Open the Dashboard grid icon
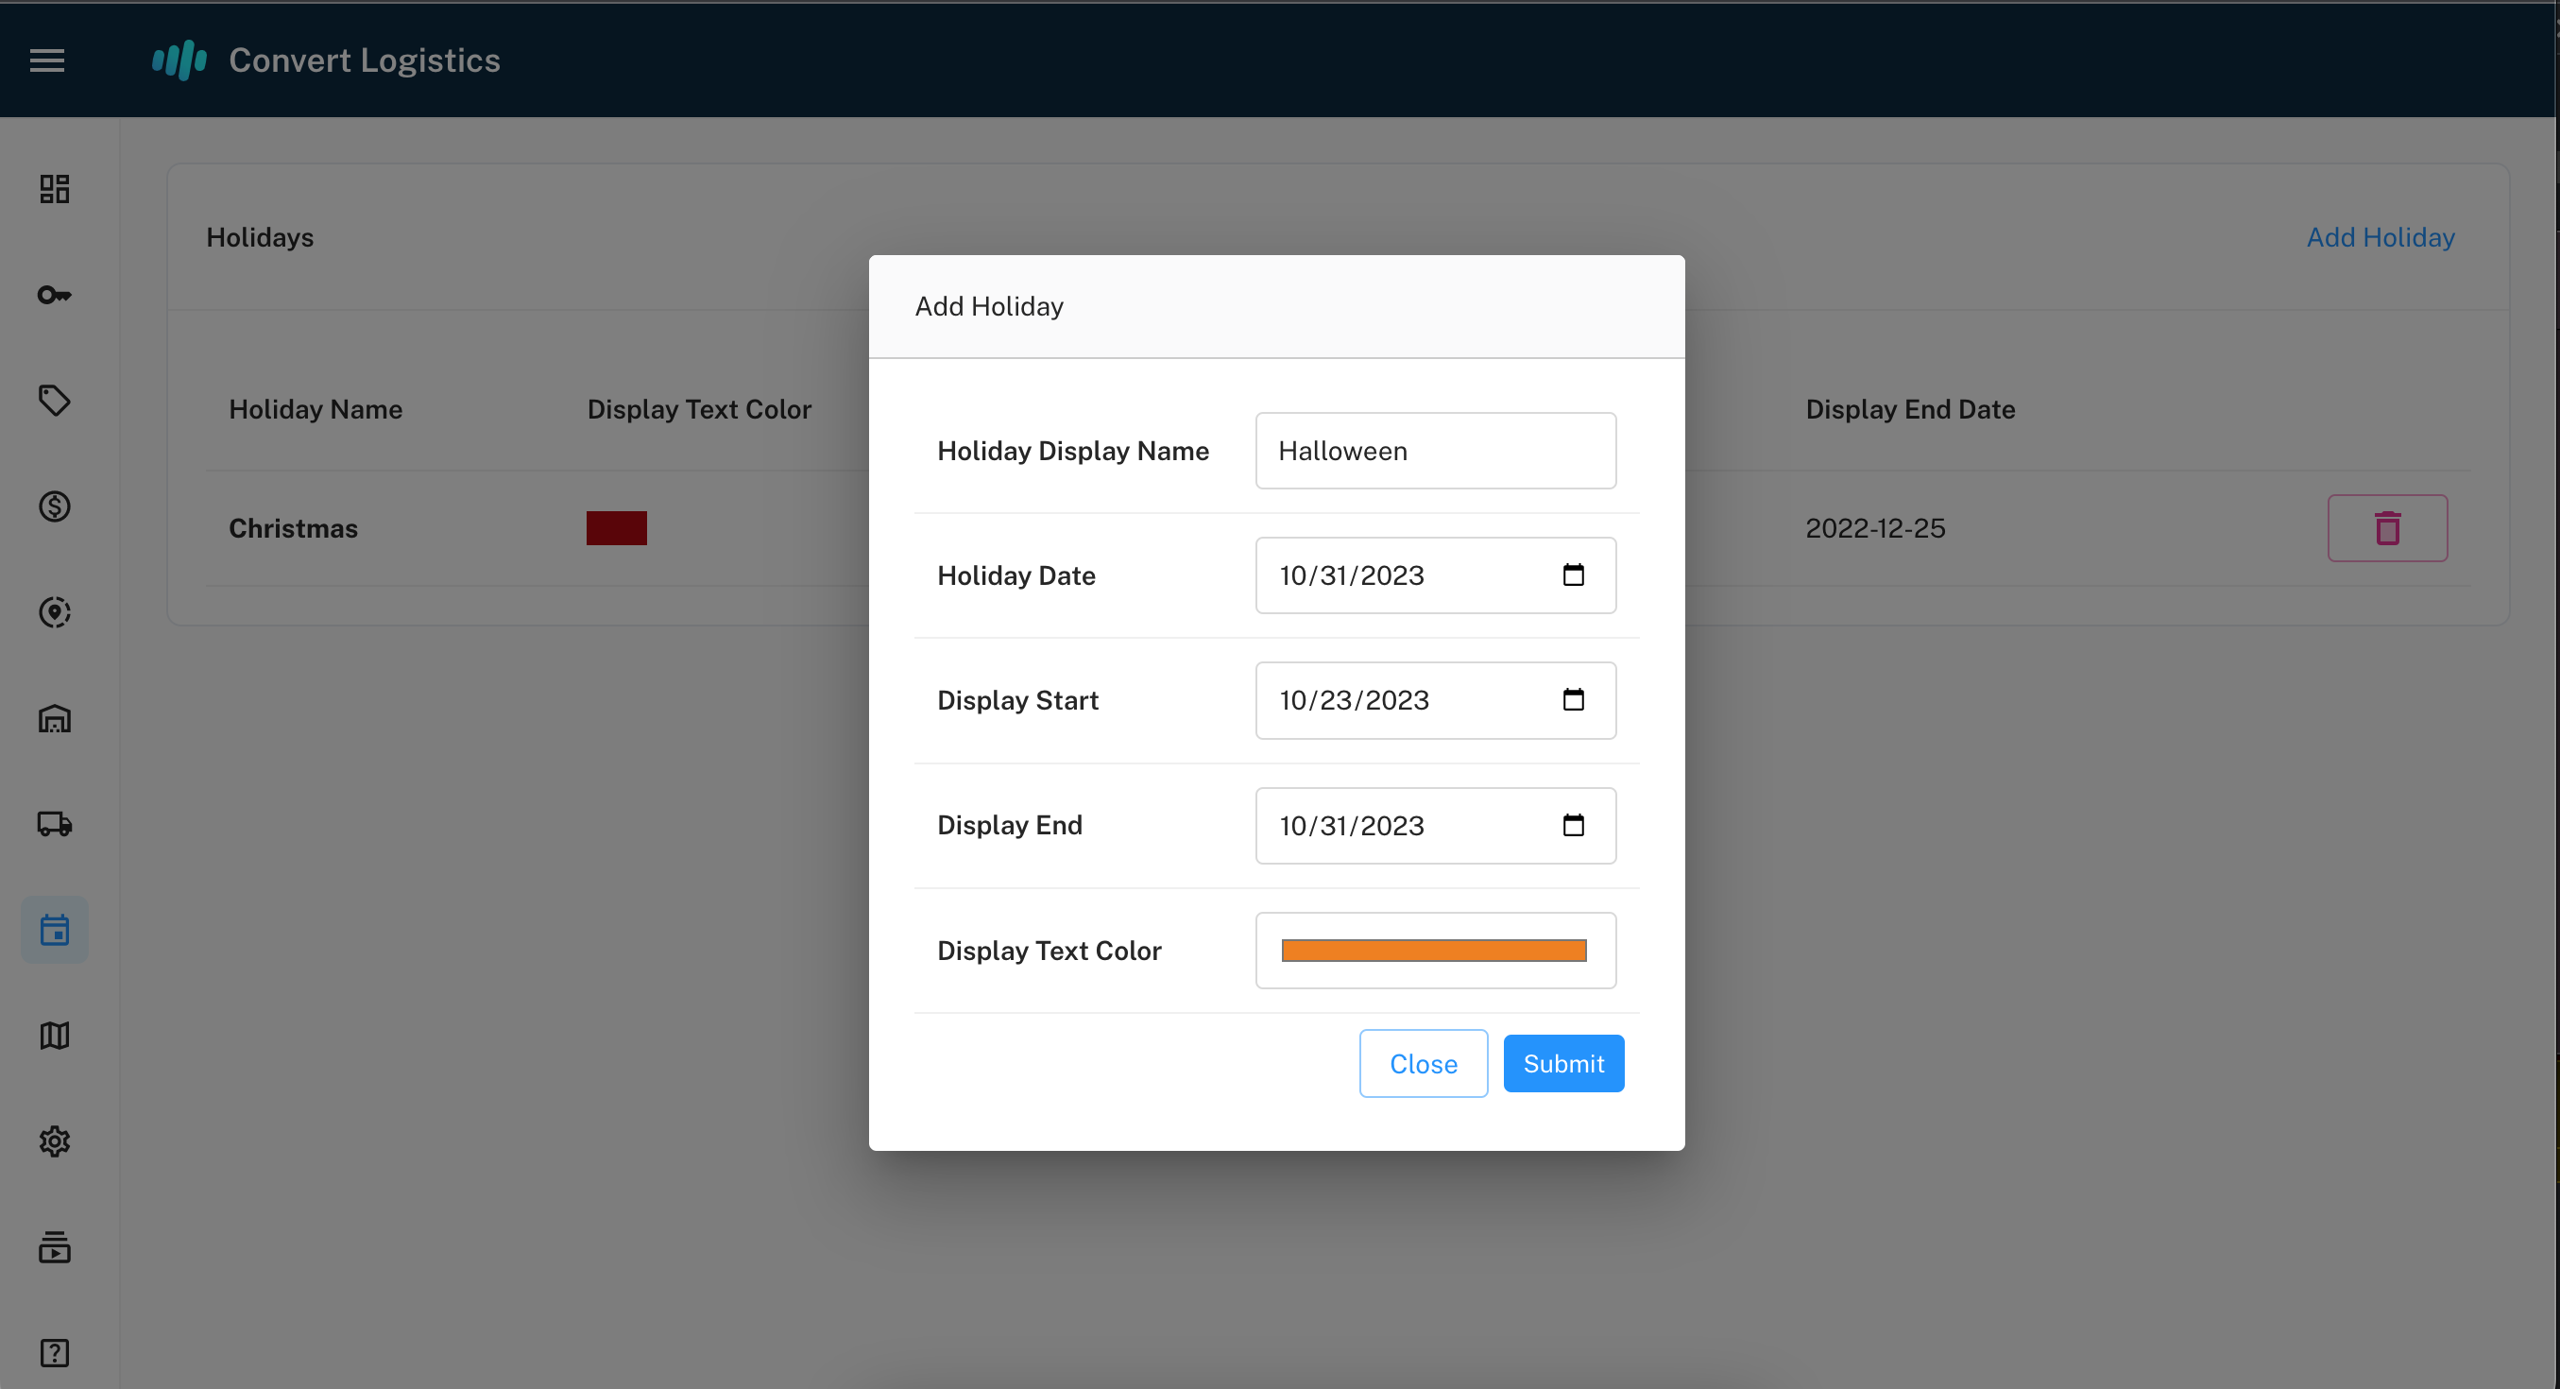 click(55, 188)
